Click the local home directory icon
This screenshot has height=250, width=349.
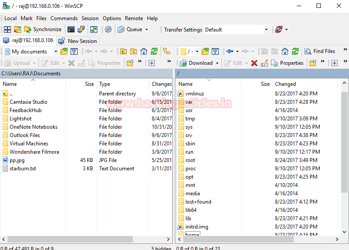click(x=144, y=51)
